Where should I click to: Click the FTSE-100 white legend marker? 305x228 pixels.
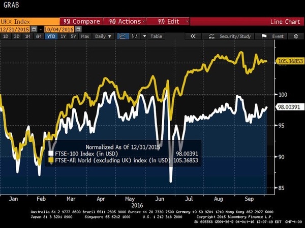(x=51, y=152)
